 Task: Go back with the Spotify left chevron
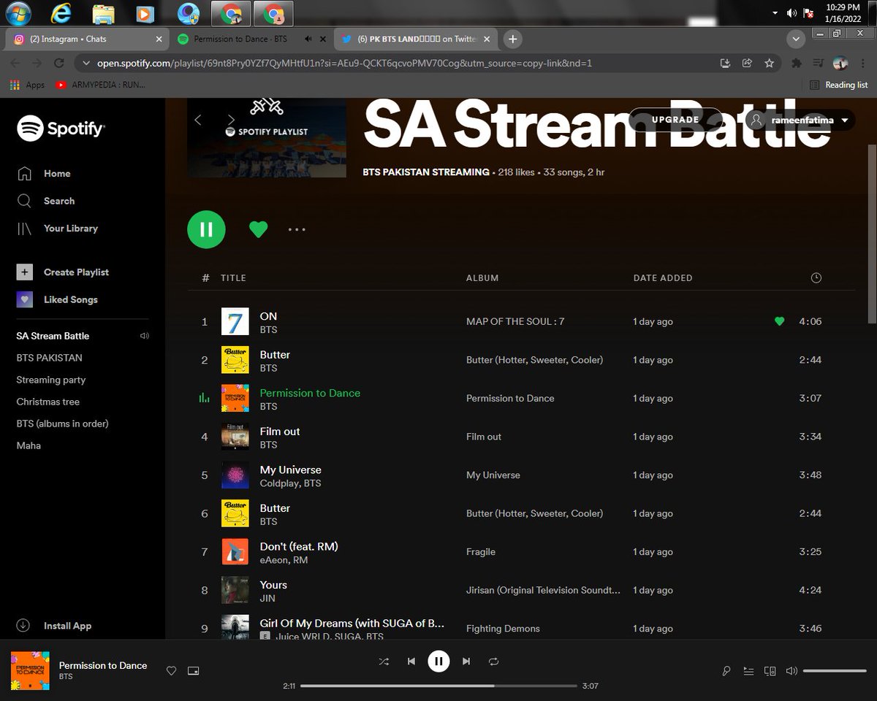pyautogui.click(x=197, y=120)
